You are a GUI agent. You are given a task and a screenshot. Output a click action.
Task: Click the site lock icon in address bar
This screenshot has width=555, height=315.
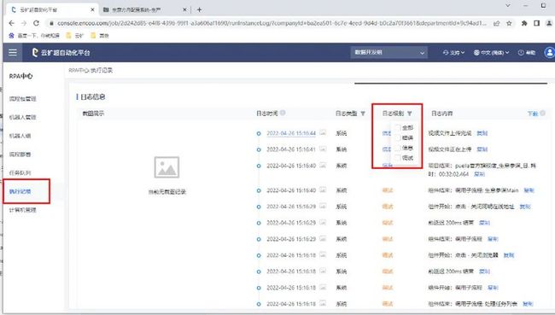52,23
